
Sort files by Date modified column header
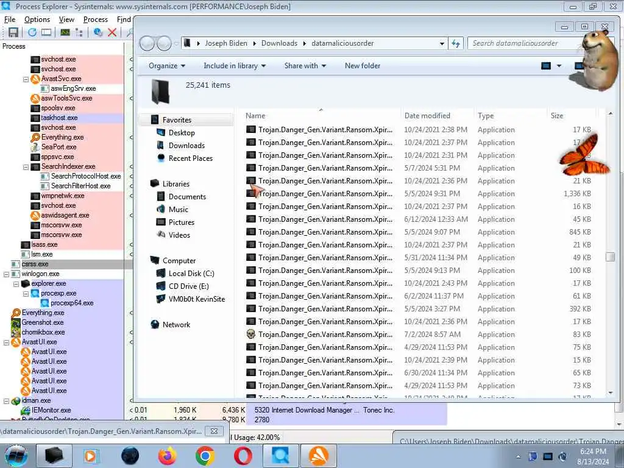pyautogui.click(x=438, y=116)
